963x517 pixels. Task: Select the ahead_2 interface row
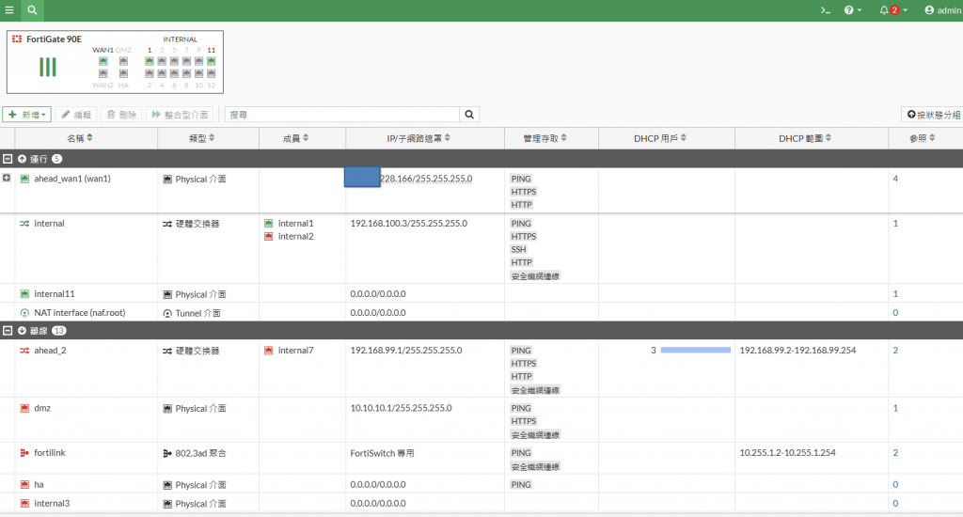(x=481, y=368)
